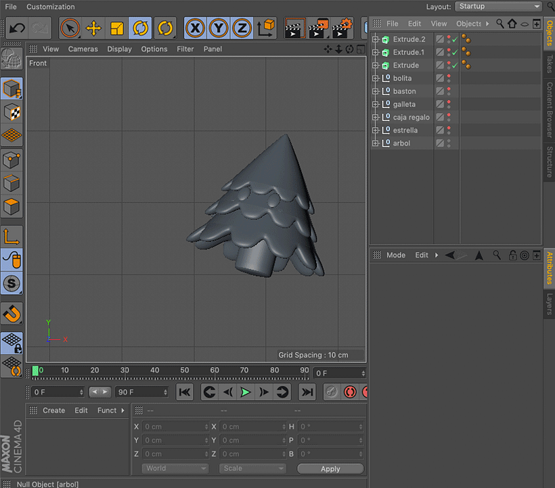Select the Move tool

[x=93, y=28]
